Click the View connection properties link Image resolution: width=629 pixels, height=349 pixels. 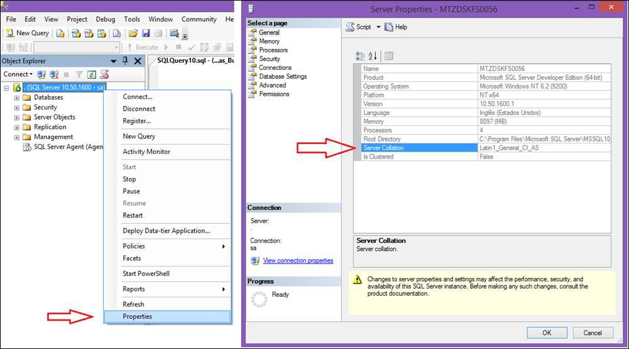point(298,260)
